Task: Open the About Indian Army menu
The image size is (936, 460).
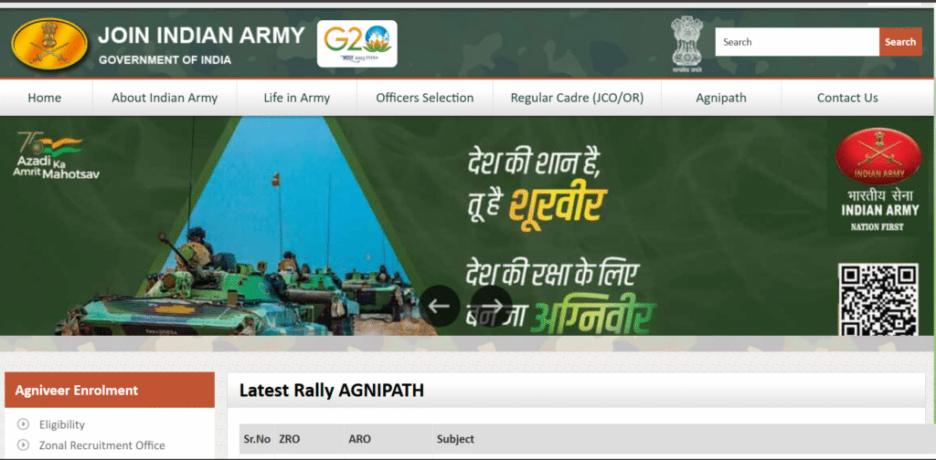Action: [165, 98]
